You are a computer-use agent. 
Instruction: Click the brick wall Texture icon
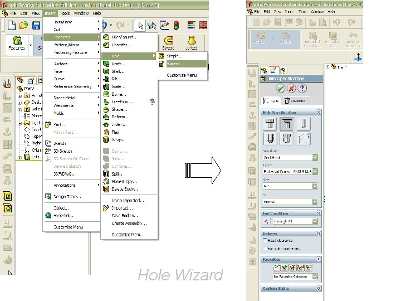point(203,25)
